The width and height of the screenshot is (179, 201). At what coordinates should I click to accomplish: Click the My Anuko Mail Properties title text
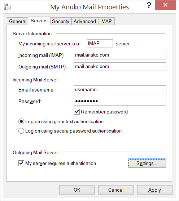pos(89,7)
